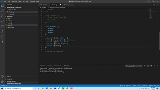Open the Manage gear menu
Screen dimensions: 160x90
coord(2,82)
